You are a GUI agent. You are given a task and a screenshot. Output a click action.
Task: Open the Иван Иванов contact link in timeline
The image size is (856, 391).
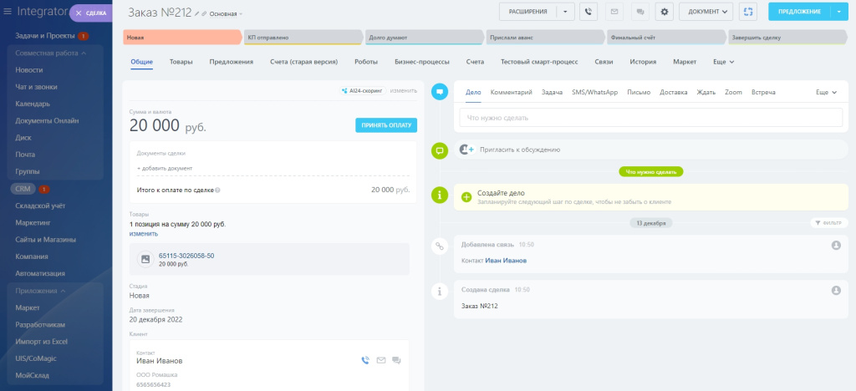pos(506,261)
